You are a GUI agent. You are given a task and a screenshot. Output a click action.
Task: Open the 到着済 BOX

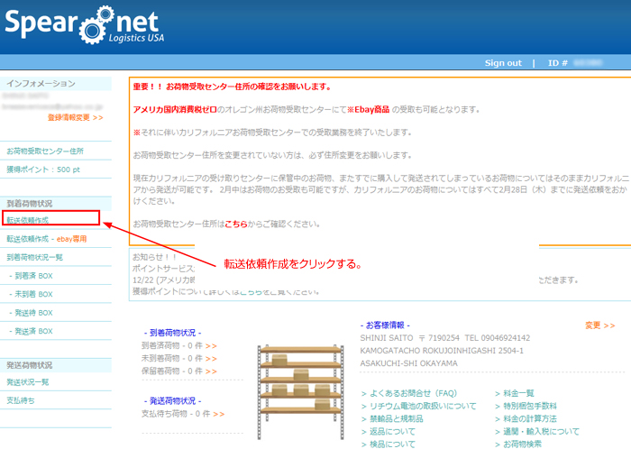click(33, 276)
